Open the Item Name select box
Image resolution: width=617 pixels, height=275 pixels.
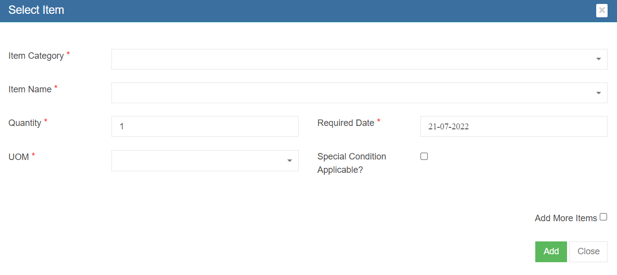coord(352,93)
